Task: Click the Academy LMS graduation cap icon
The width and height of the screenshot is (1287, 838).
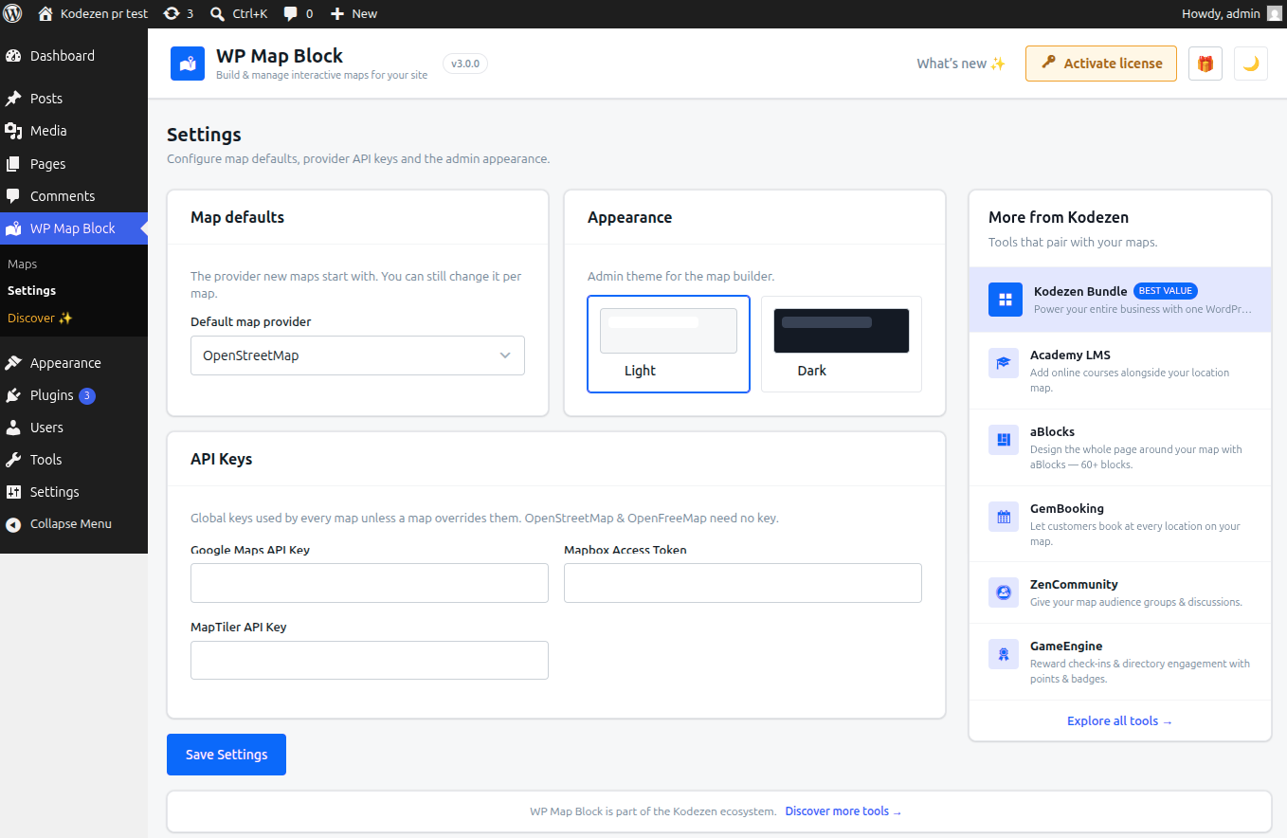Action: [x=1004, y=363]
